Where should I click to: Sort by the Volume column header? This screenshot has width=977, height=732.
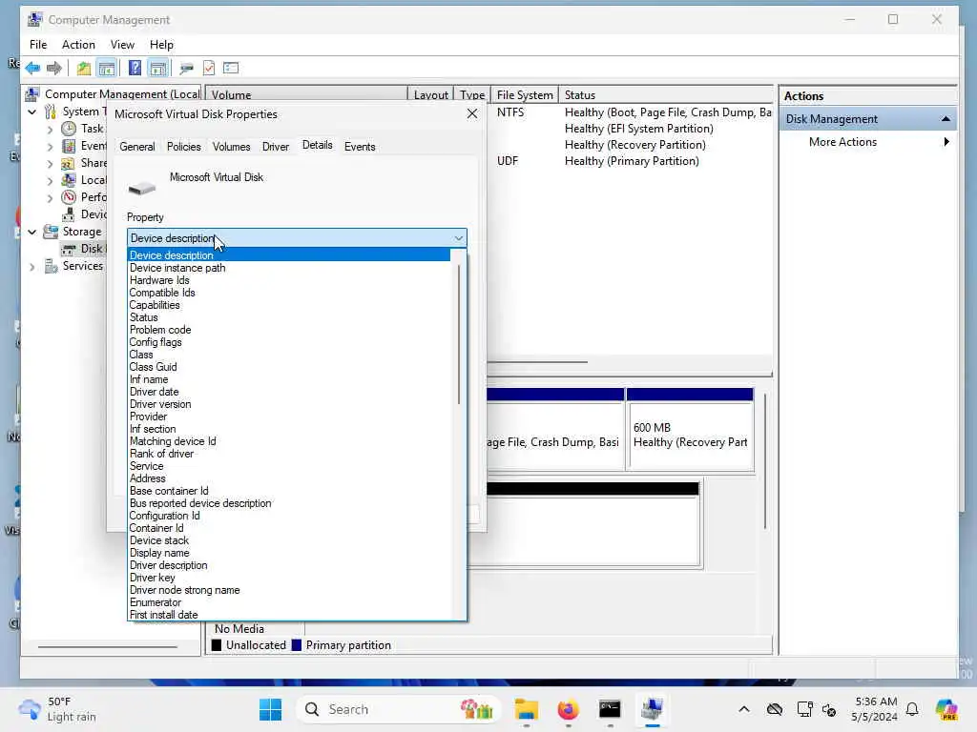click(x=306, y=94)
